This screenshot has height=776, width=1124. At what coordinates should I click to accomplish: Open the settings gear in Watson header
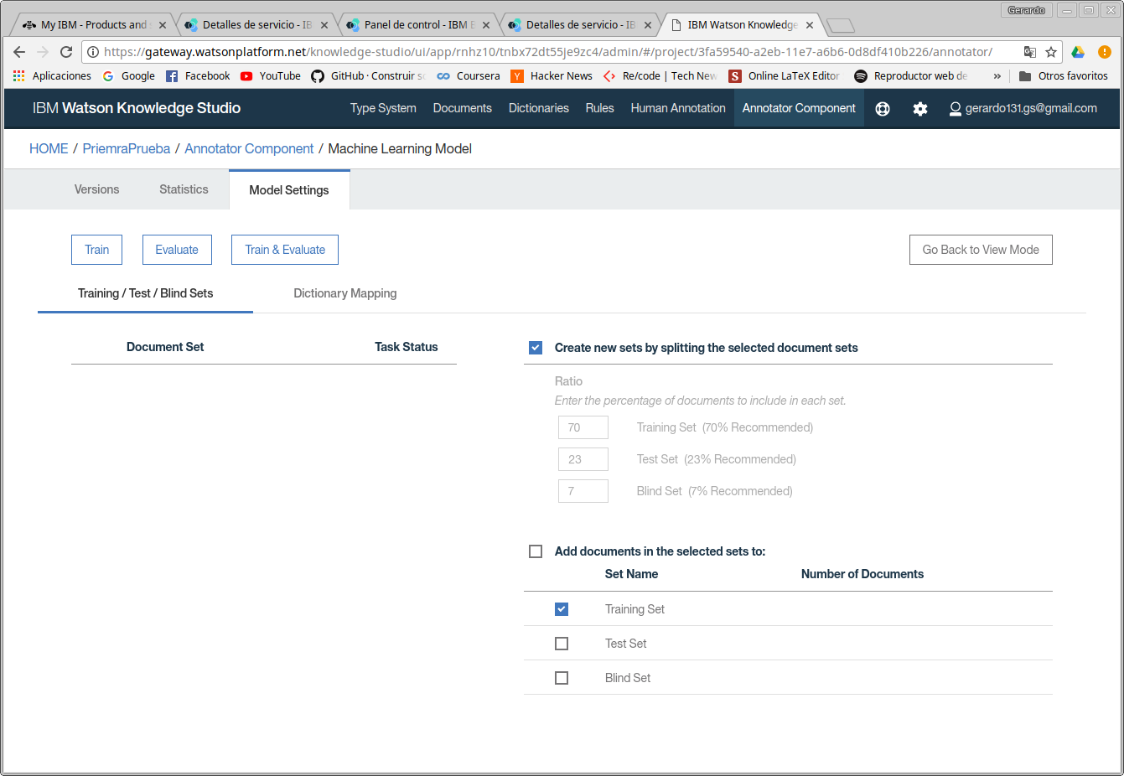(x=920, y=109)
